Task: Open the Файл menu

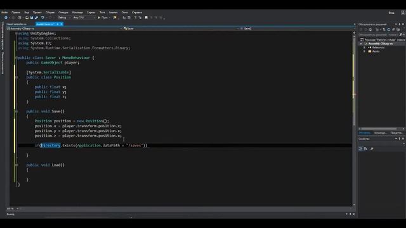Action: click(x=4, y=13)
